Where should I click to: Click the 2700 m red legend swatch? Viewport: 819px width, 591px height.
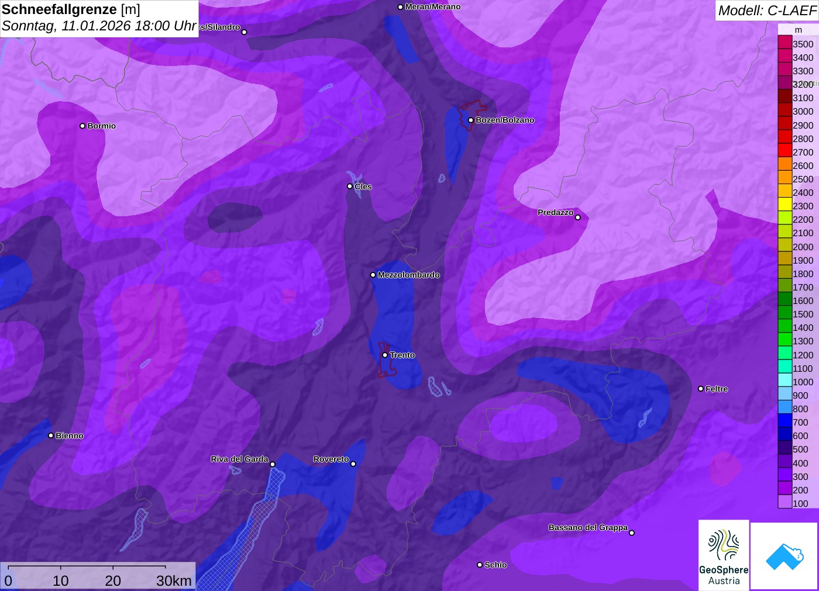(x=785, y=150)
